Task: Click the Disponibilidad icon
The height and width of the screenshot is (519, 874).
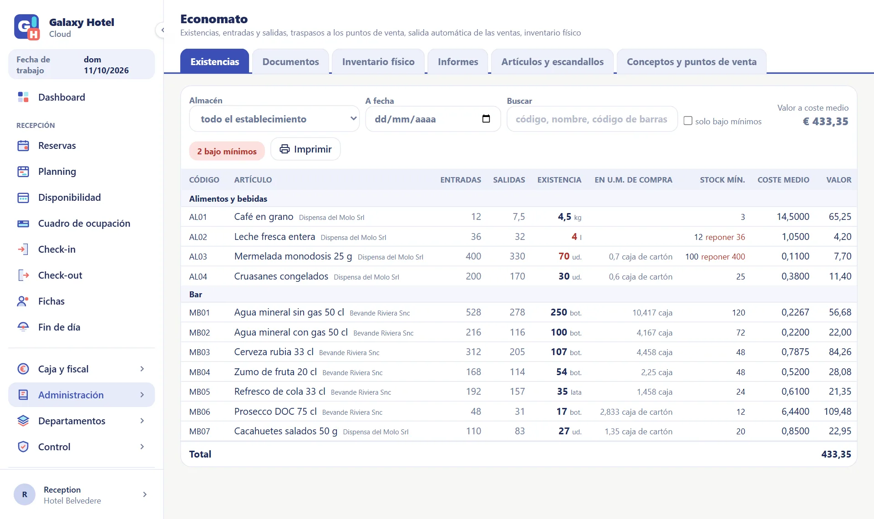Action: (23, 198)
